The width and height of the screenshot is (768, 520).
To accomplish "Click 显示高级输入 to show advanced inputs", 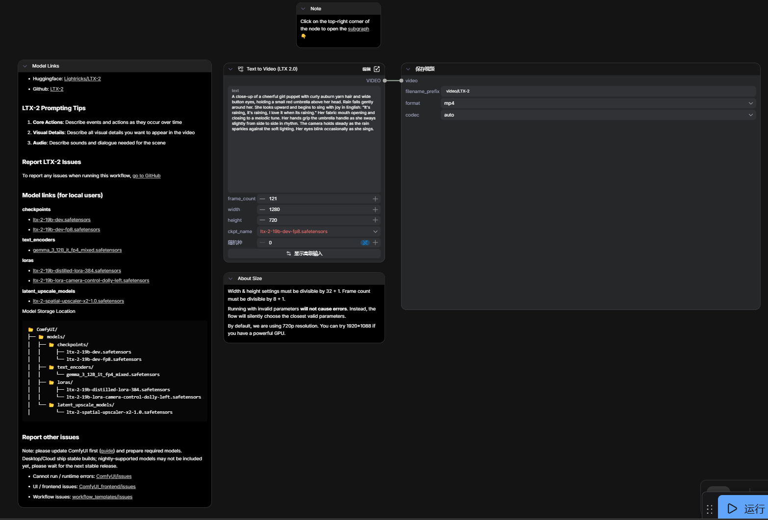I will coord(304,254).
